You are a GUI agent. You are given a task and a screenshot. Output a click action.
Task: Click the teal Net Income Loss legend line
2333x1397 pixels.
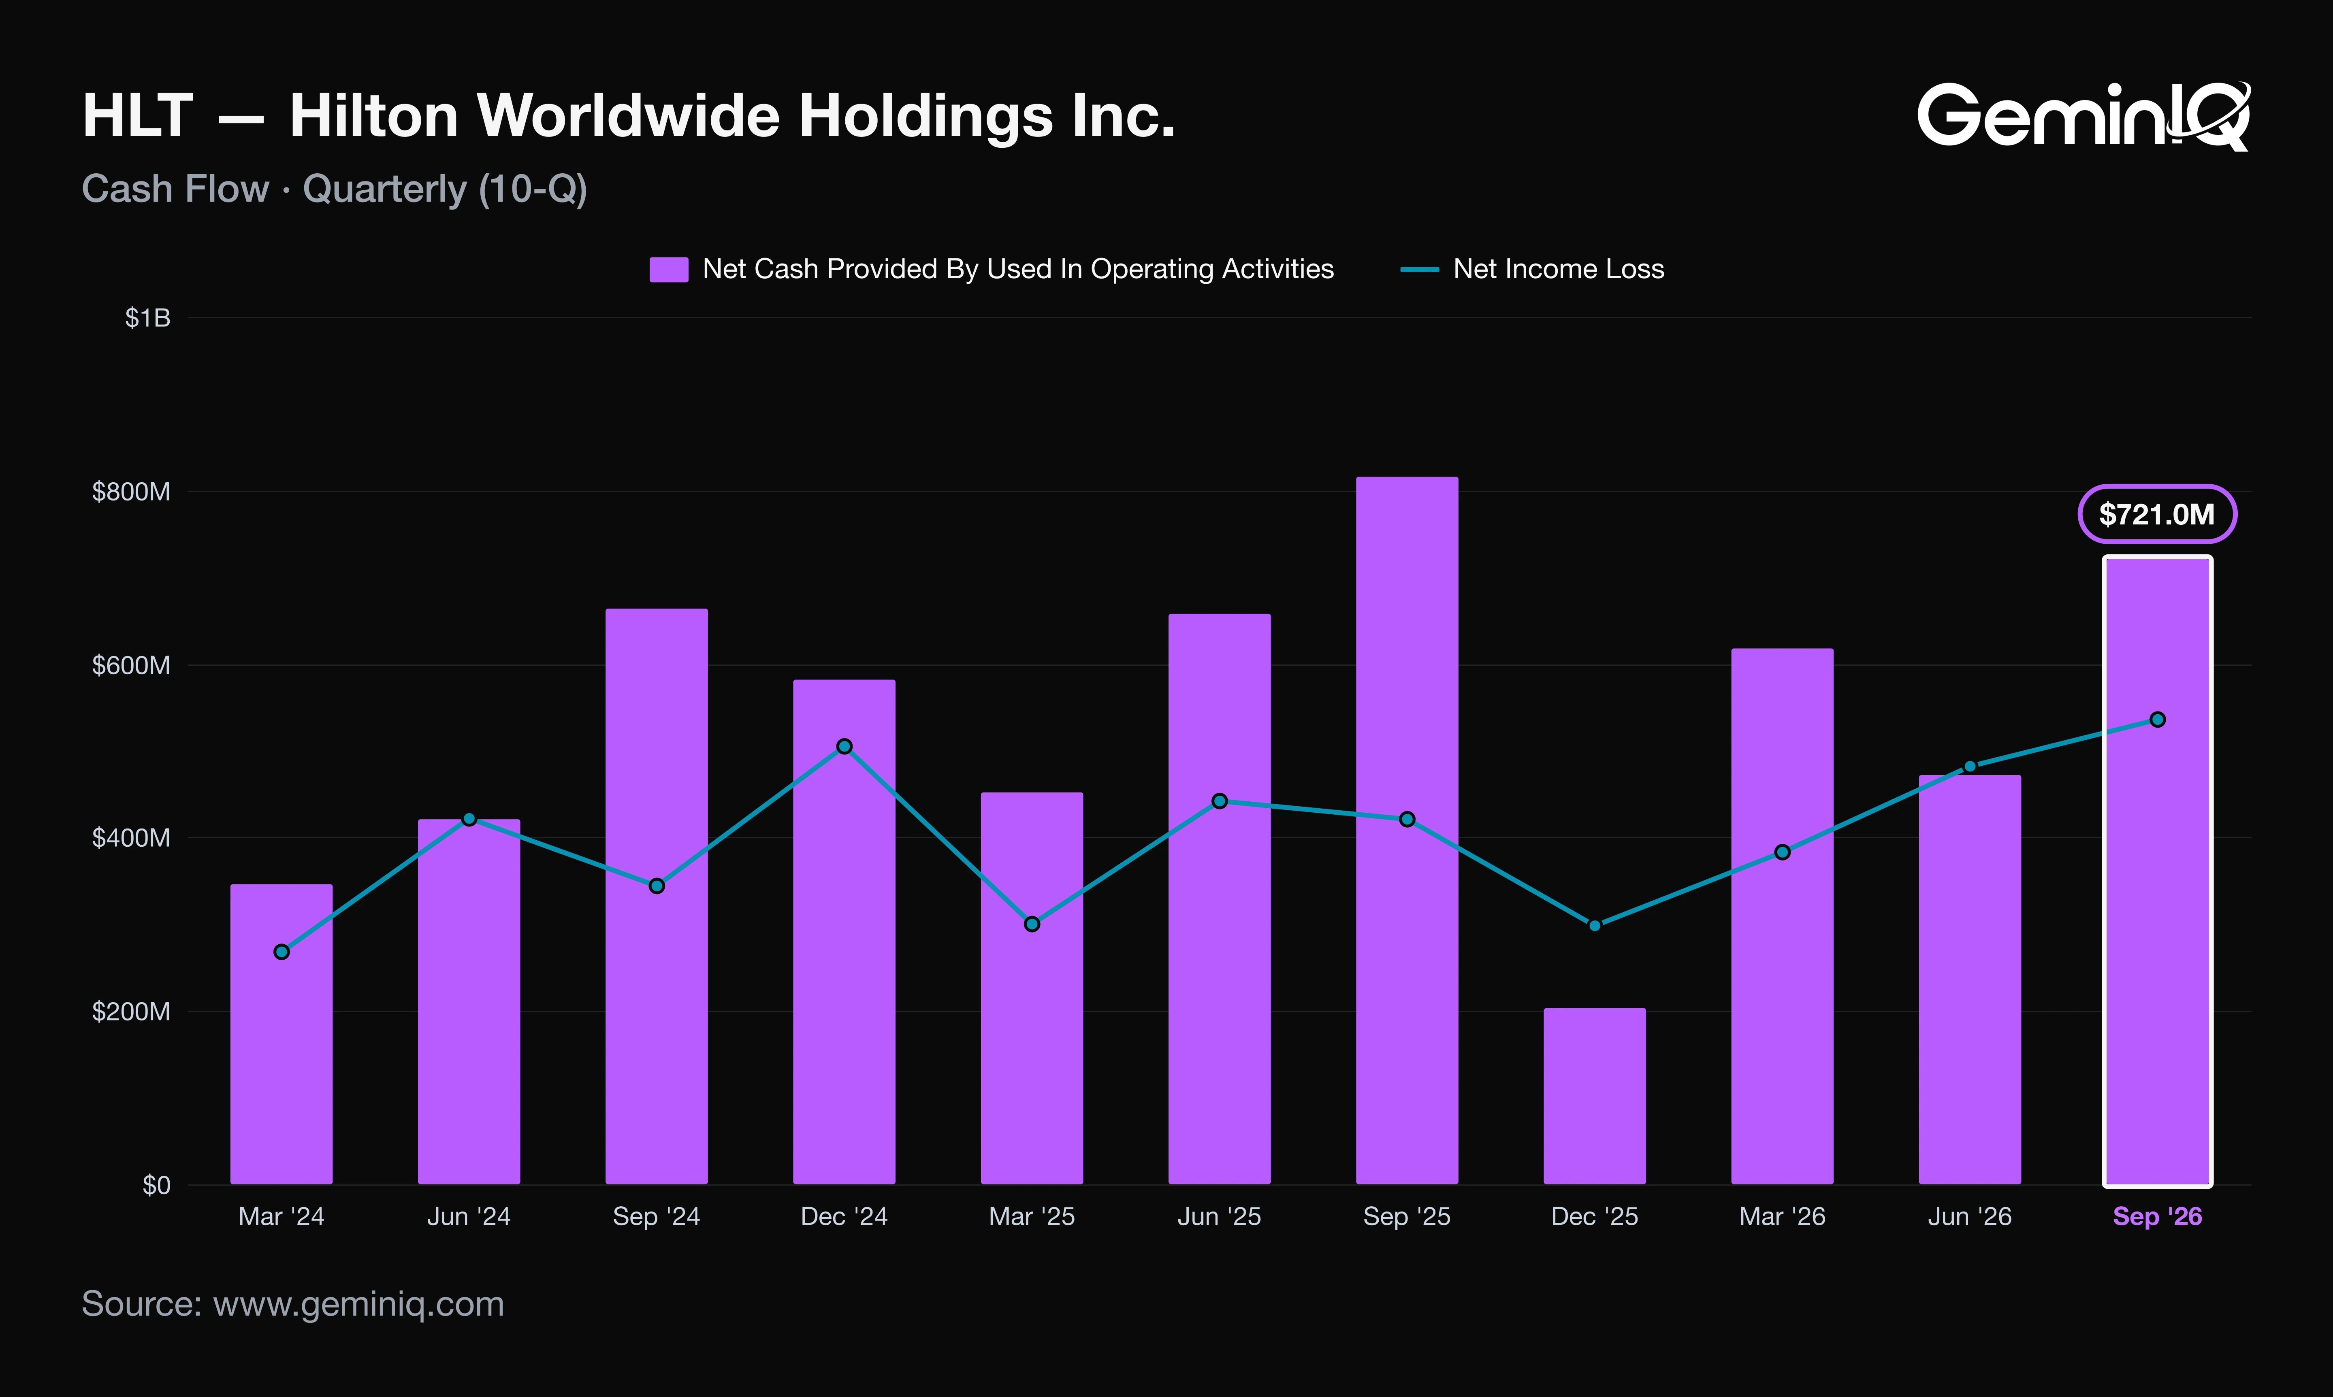click(1419, 269)
